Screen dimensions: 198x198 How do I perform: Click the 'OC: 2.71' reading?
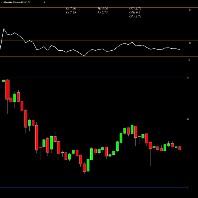pyautogui.click(x=135, y=9)
